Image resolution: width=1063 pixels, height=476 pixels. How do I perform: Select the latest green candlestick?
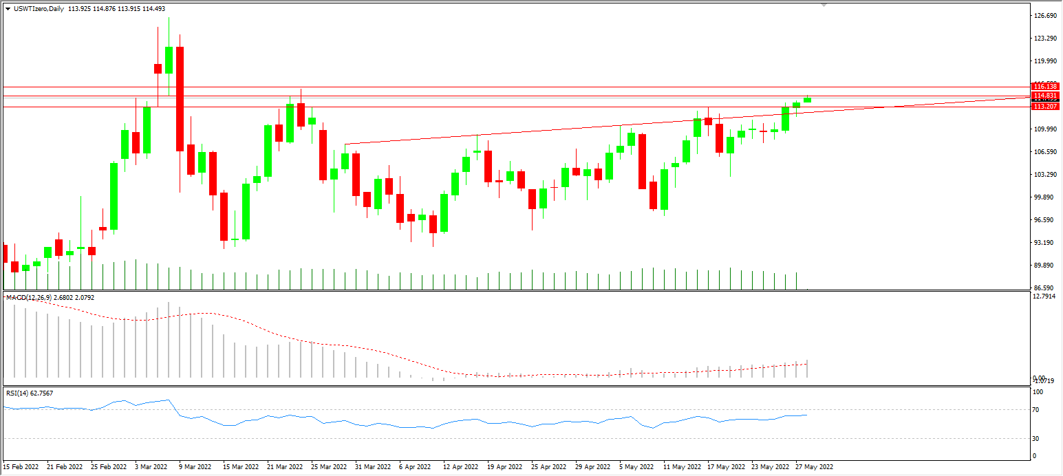pyautogui.click(x=807, y=100)
